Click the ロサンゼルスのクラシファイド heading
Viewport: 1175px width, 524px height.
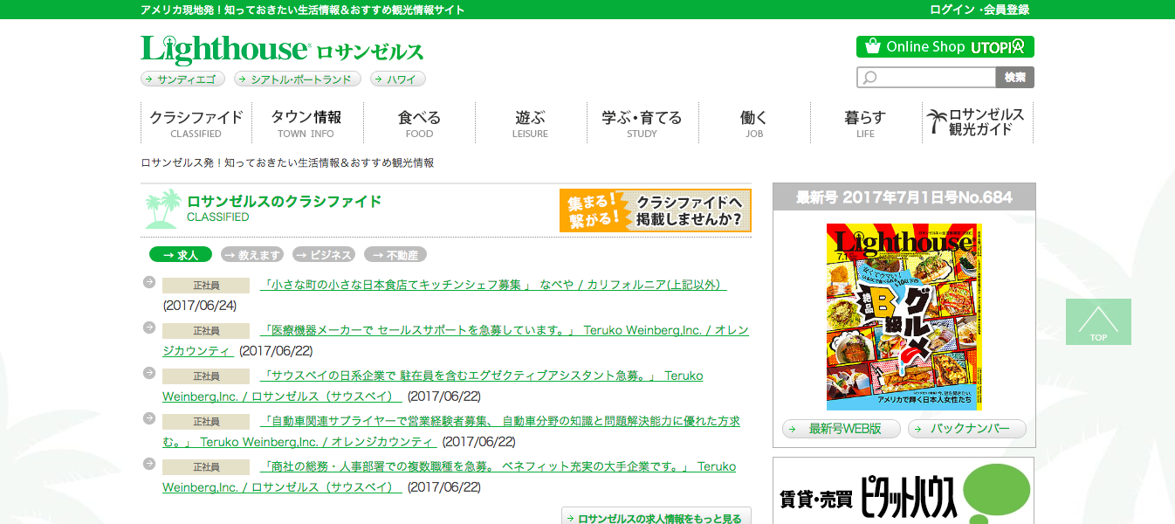click(x=285, y=202)
